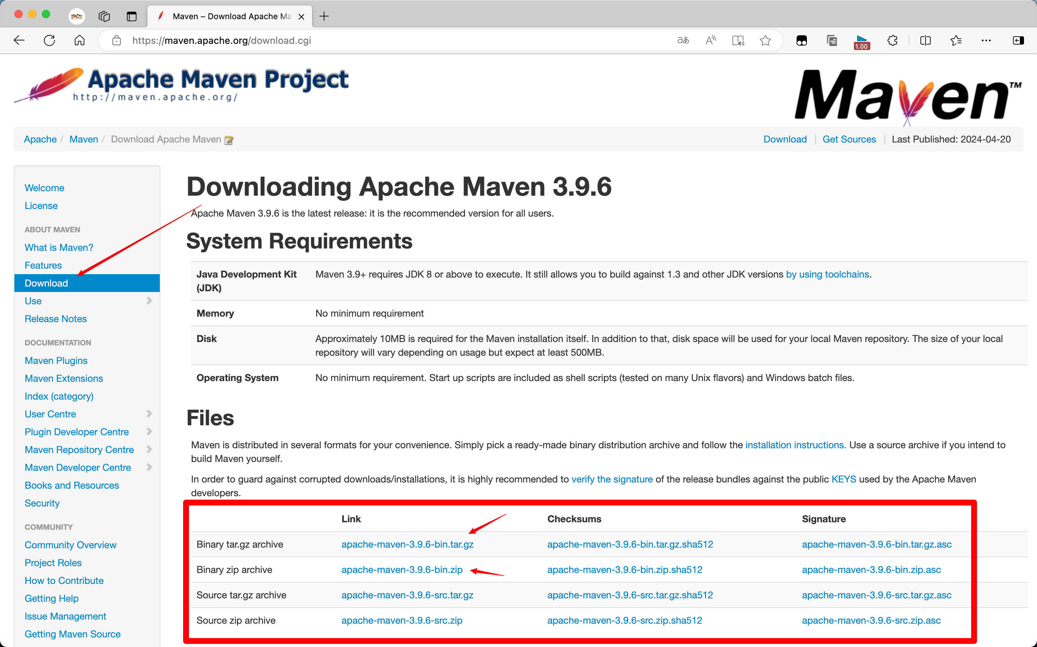Open the split screen icon
Viewport: 1037px width, 647px height.
pos(925,40)
